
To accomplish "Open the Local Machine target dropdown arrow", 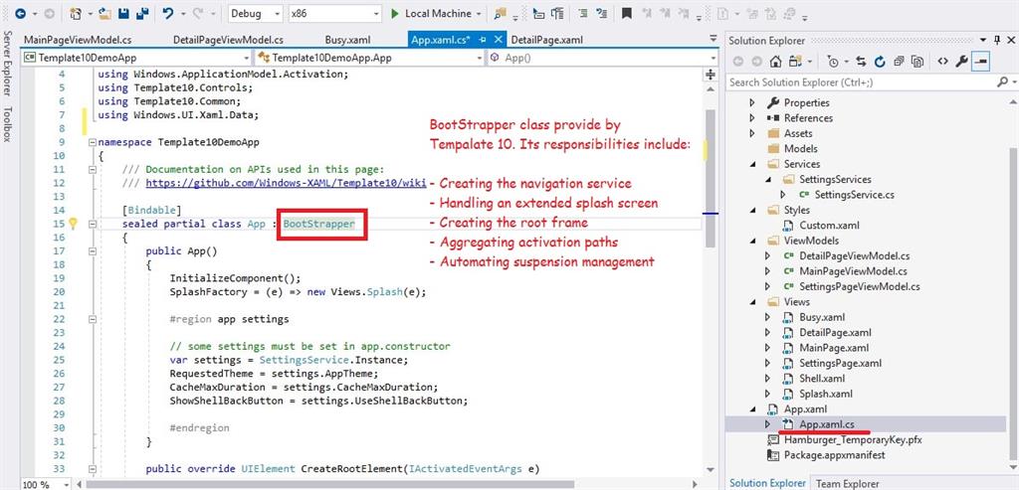I will (x=479, y=13).
